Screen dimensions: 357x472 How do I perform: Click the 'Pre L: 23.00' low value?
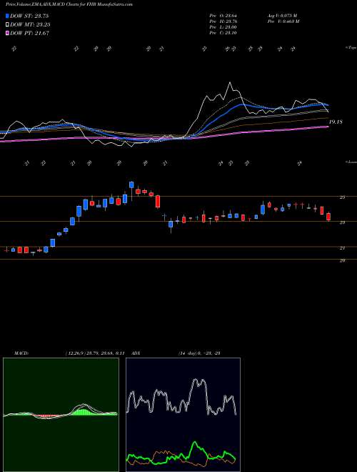point(223,27)
